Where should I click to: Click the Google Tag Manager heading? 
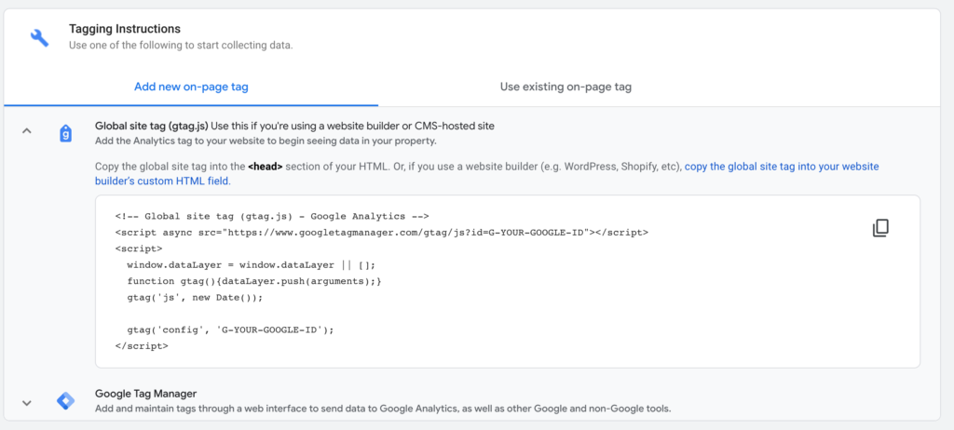point(145,394)
